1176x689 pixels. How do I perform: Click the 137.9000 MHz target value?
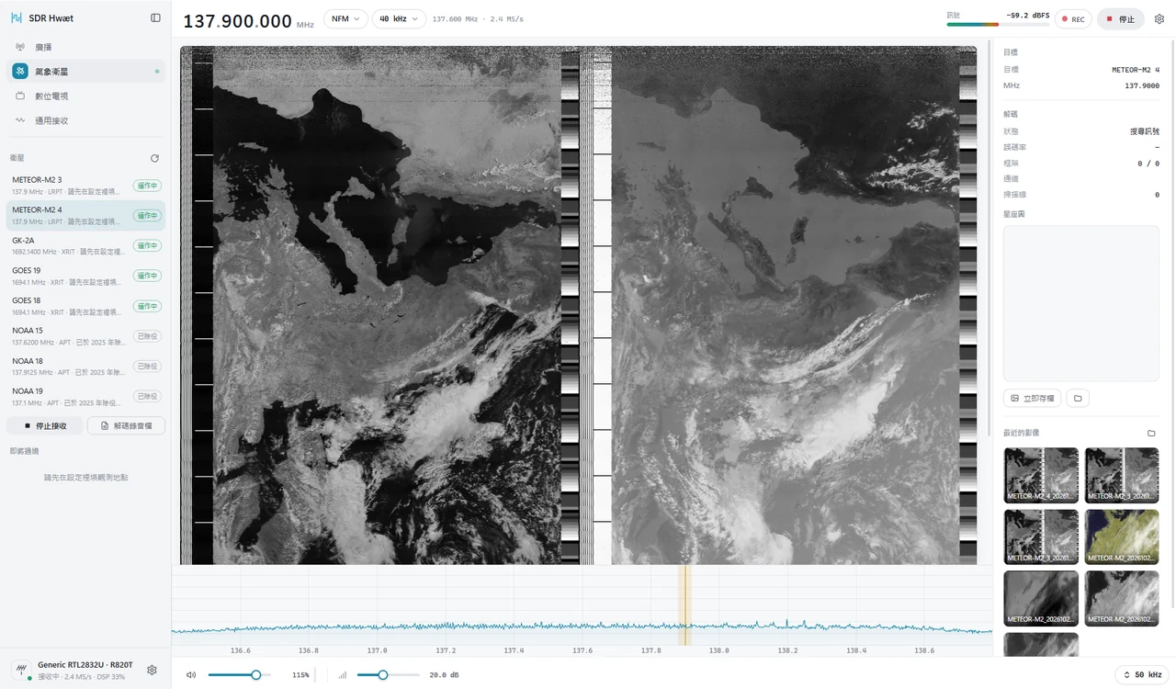(1142, 85)
